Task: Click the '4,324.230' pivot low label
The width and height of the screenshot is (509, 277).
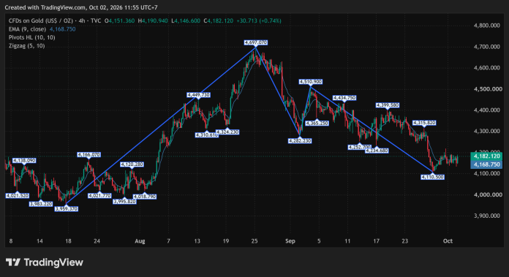Action: point(227,132)
